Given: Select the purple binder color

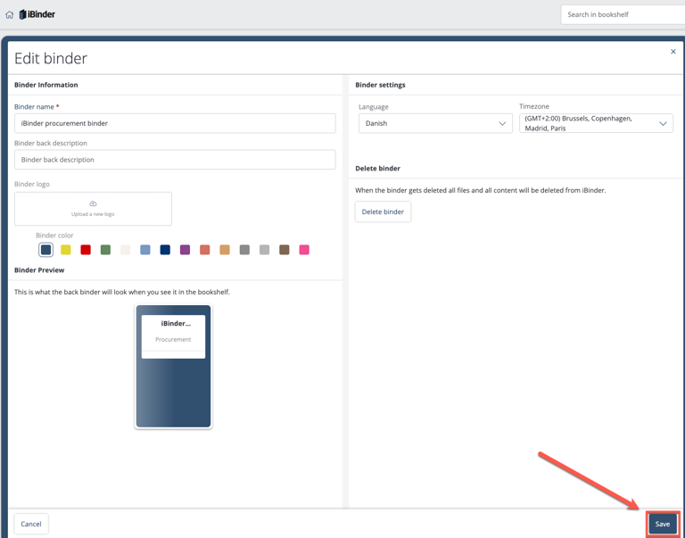Looking at the screenshot, I should [x=185, y=250].
